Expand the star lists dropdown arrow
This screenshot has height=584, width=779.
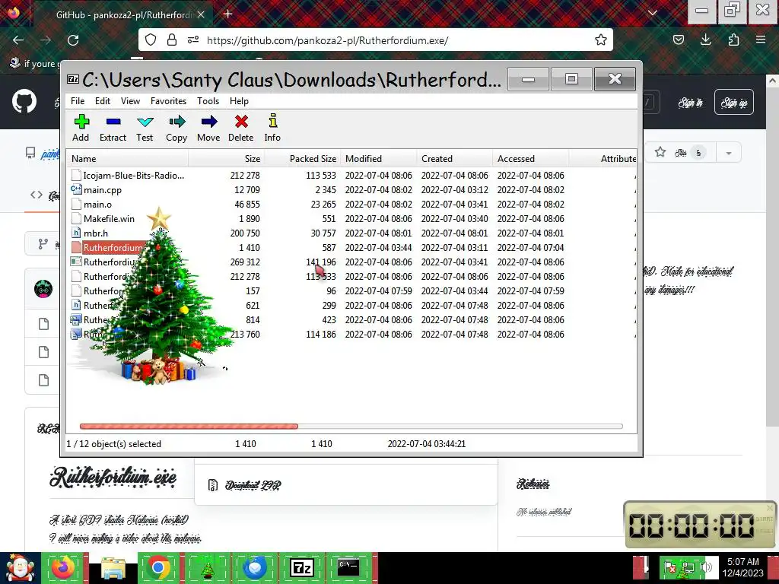(729, 153)
